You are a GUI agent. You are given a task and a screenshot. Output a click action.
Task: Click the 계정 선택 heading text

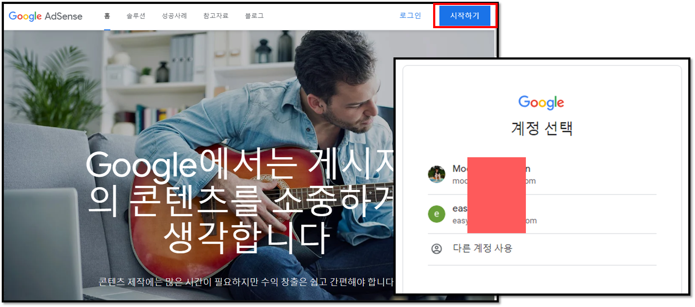pos(542,128)
